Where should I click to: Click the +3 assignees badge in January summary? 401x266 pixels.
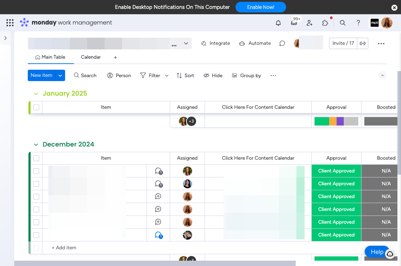pyautogui.click(x=191, y=121)
